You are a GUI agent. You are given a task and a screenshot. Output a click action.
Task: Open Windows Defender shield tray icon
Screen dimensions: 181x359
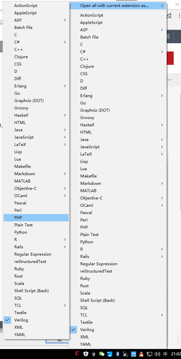87,354
